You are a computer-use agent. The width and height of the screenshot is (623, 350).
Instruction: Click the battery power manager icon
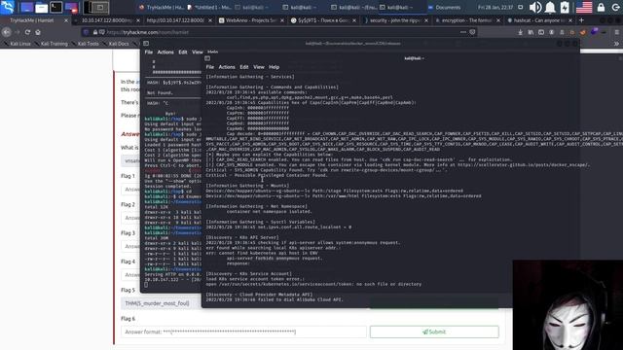565,7
